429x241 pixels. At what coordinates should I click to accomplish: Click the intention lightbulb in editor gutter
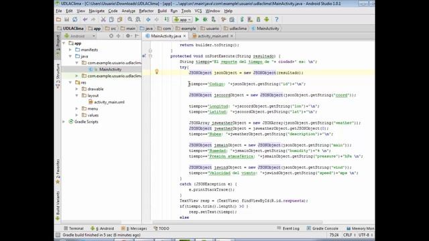157,72
